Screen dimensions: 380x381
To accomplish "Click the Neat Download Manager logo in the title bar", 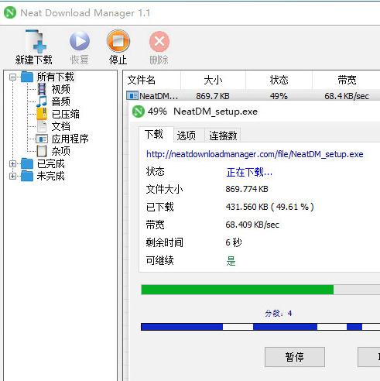I will (10, 12).
